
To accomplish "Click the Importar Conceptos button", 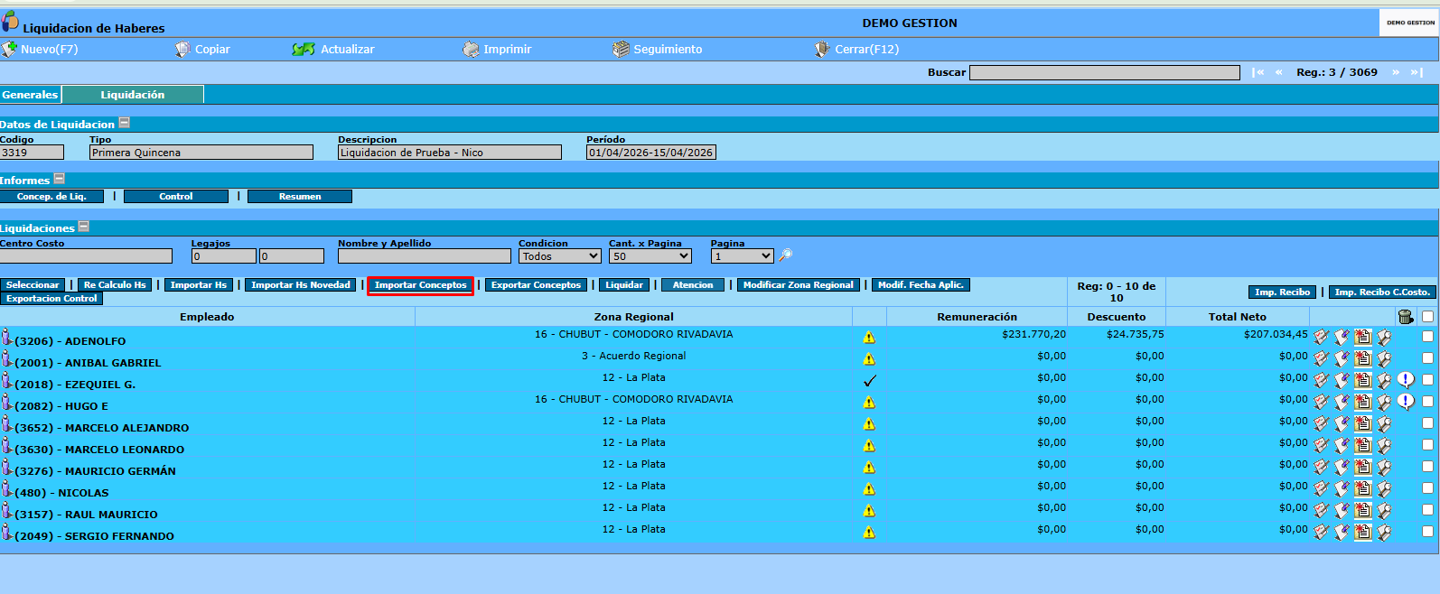I will click(x=421, y=285).
